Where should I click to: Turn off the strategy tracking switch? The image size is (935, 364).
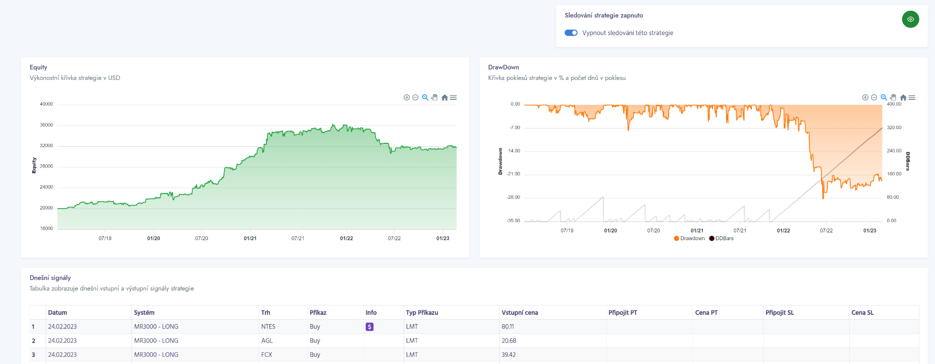571,33
